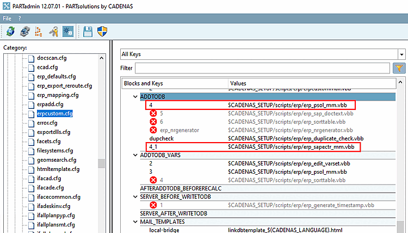Select ifacade.cfg in category list
The width and height of the screenshot is (408, 233).
click(50, 188)
